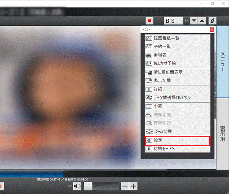
Task: Click the 待機モードへ down-arrow icon
Action: [149, 149]
